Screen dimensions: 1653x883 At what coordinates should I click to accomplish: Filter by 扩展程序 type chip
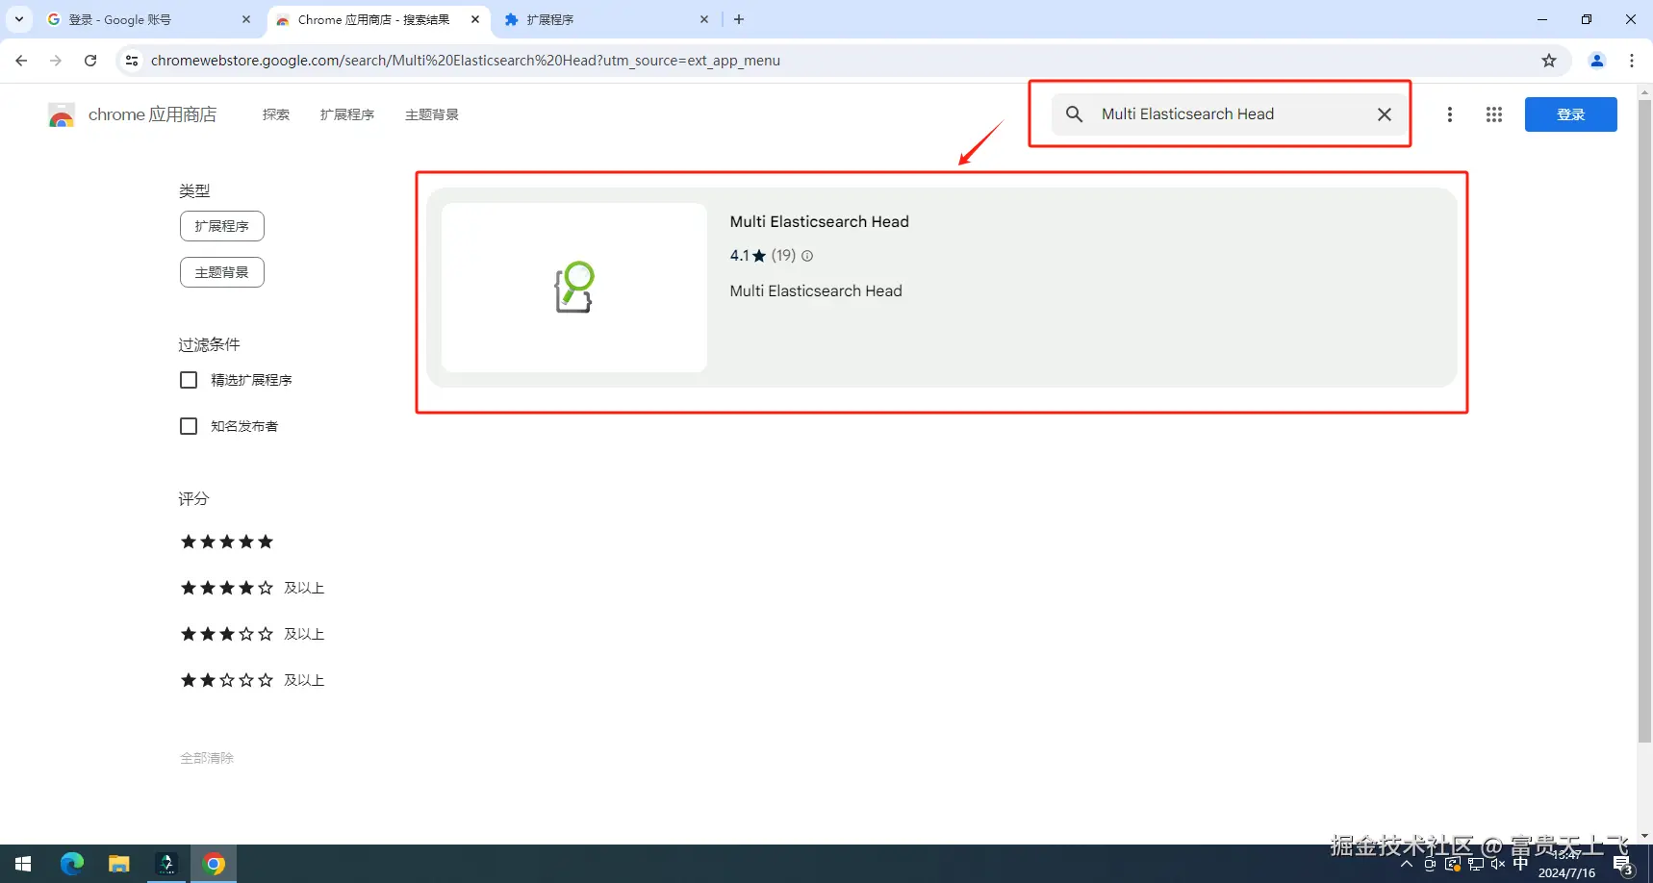[222, 226]
